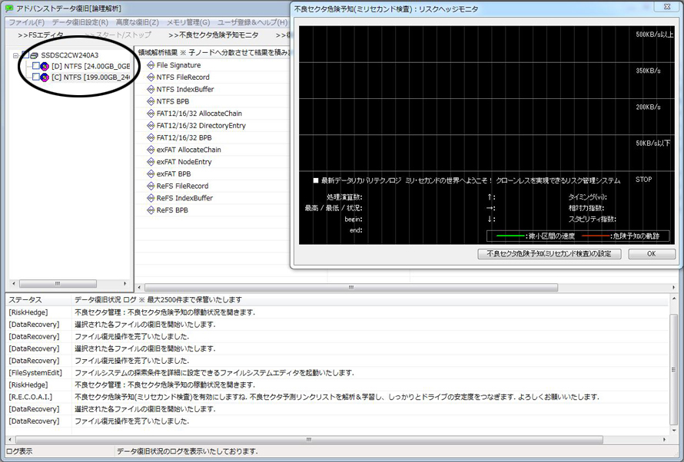Select the first [RiskHedge] log entry
Image resolution: width=684 pixels, height=462 pixels.
click(337, 312)
